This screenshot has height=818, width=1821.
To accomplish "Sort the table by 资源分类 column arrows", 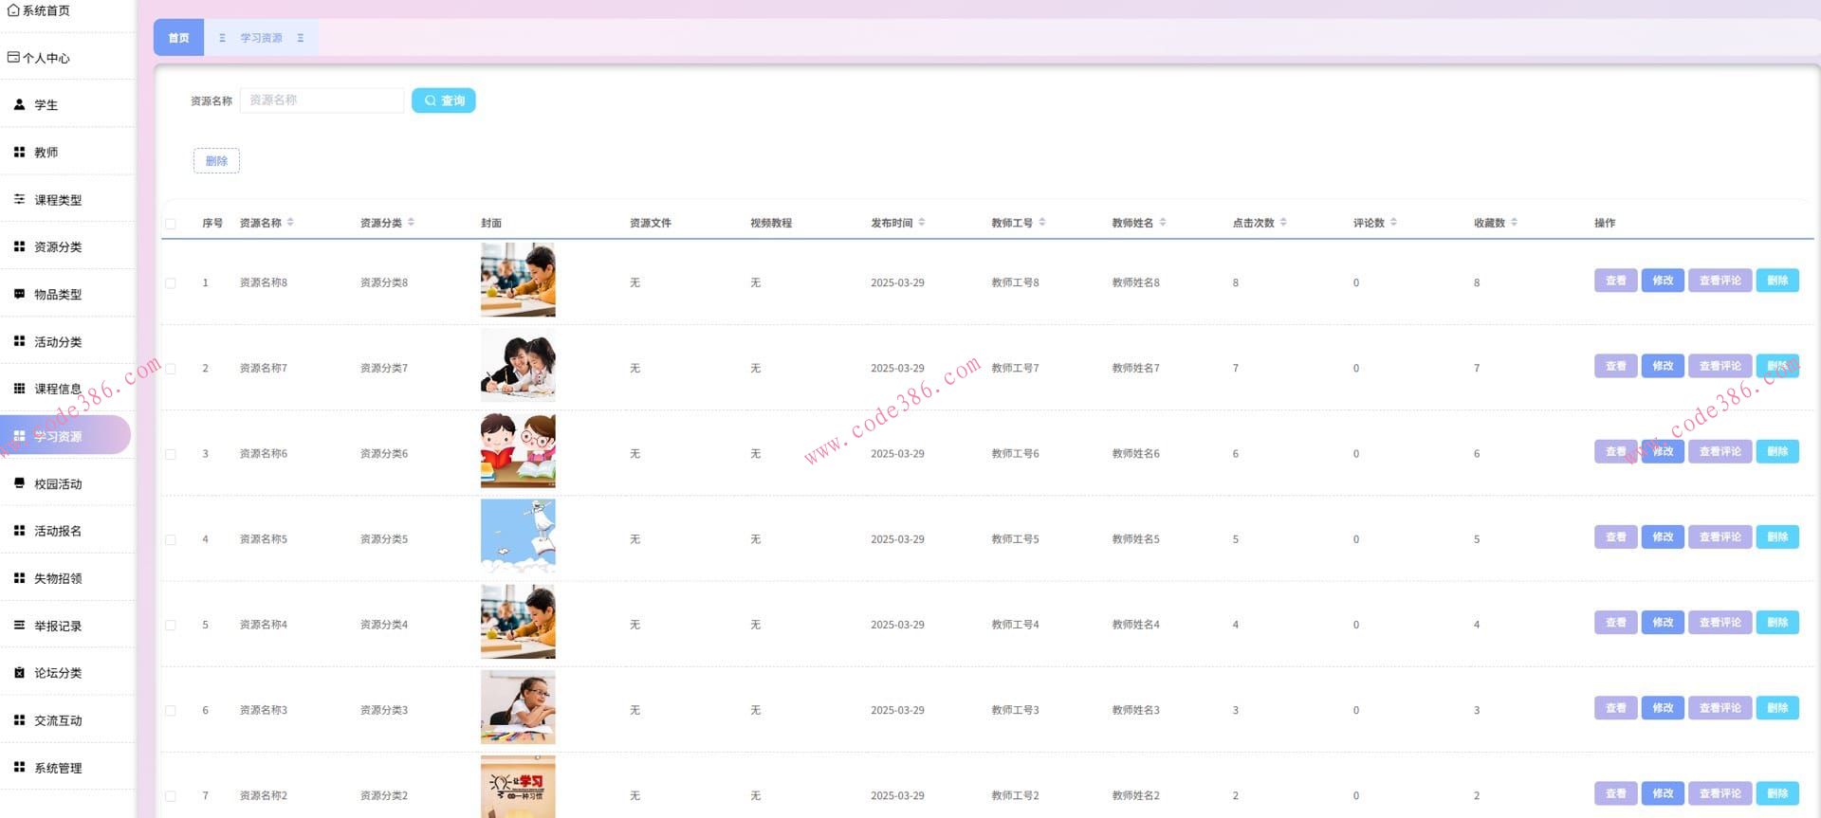I will tap(411, 223).
